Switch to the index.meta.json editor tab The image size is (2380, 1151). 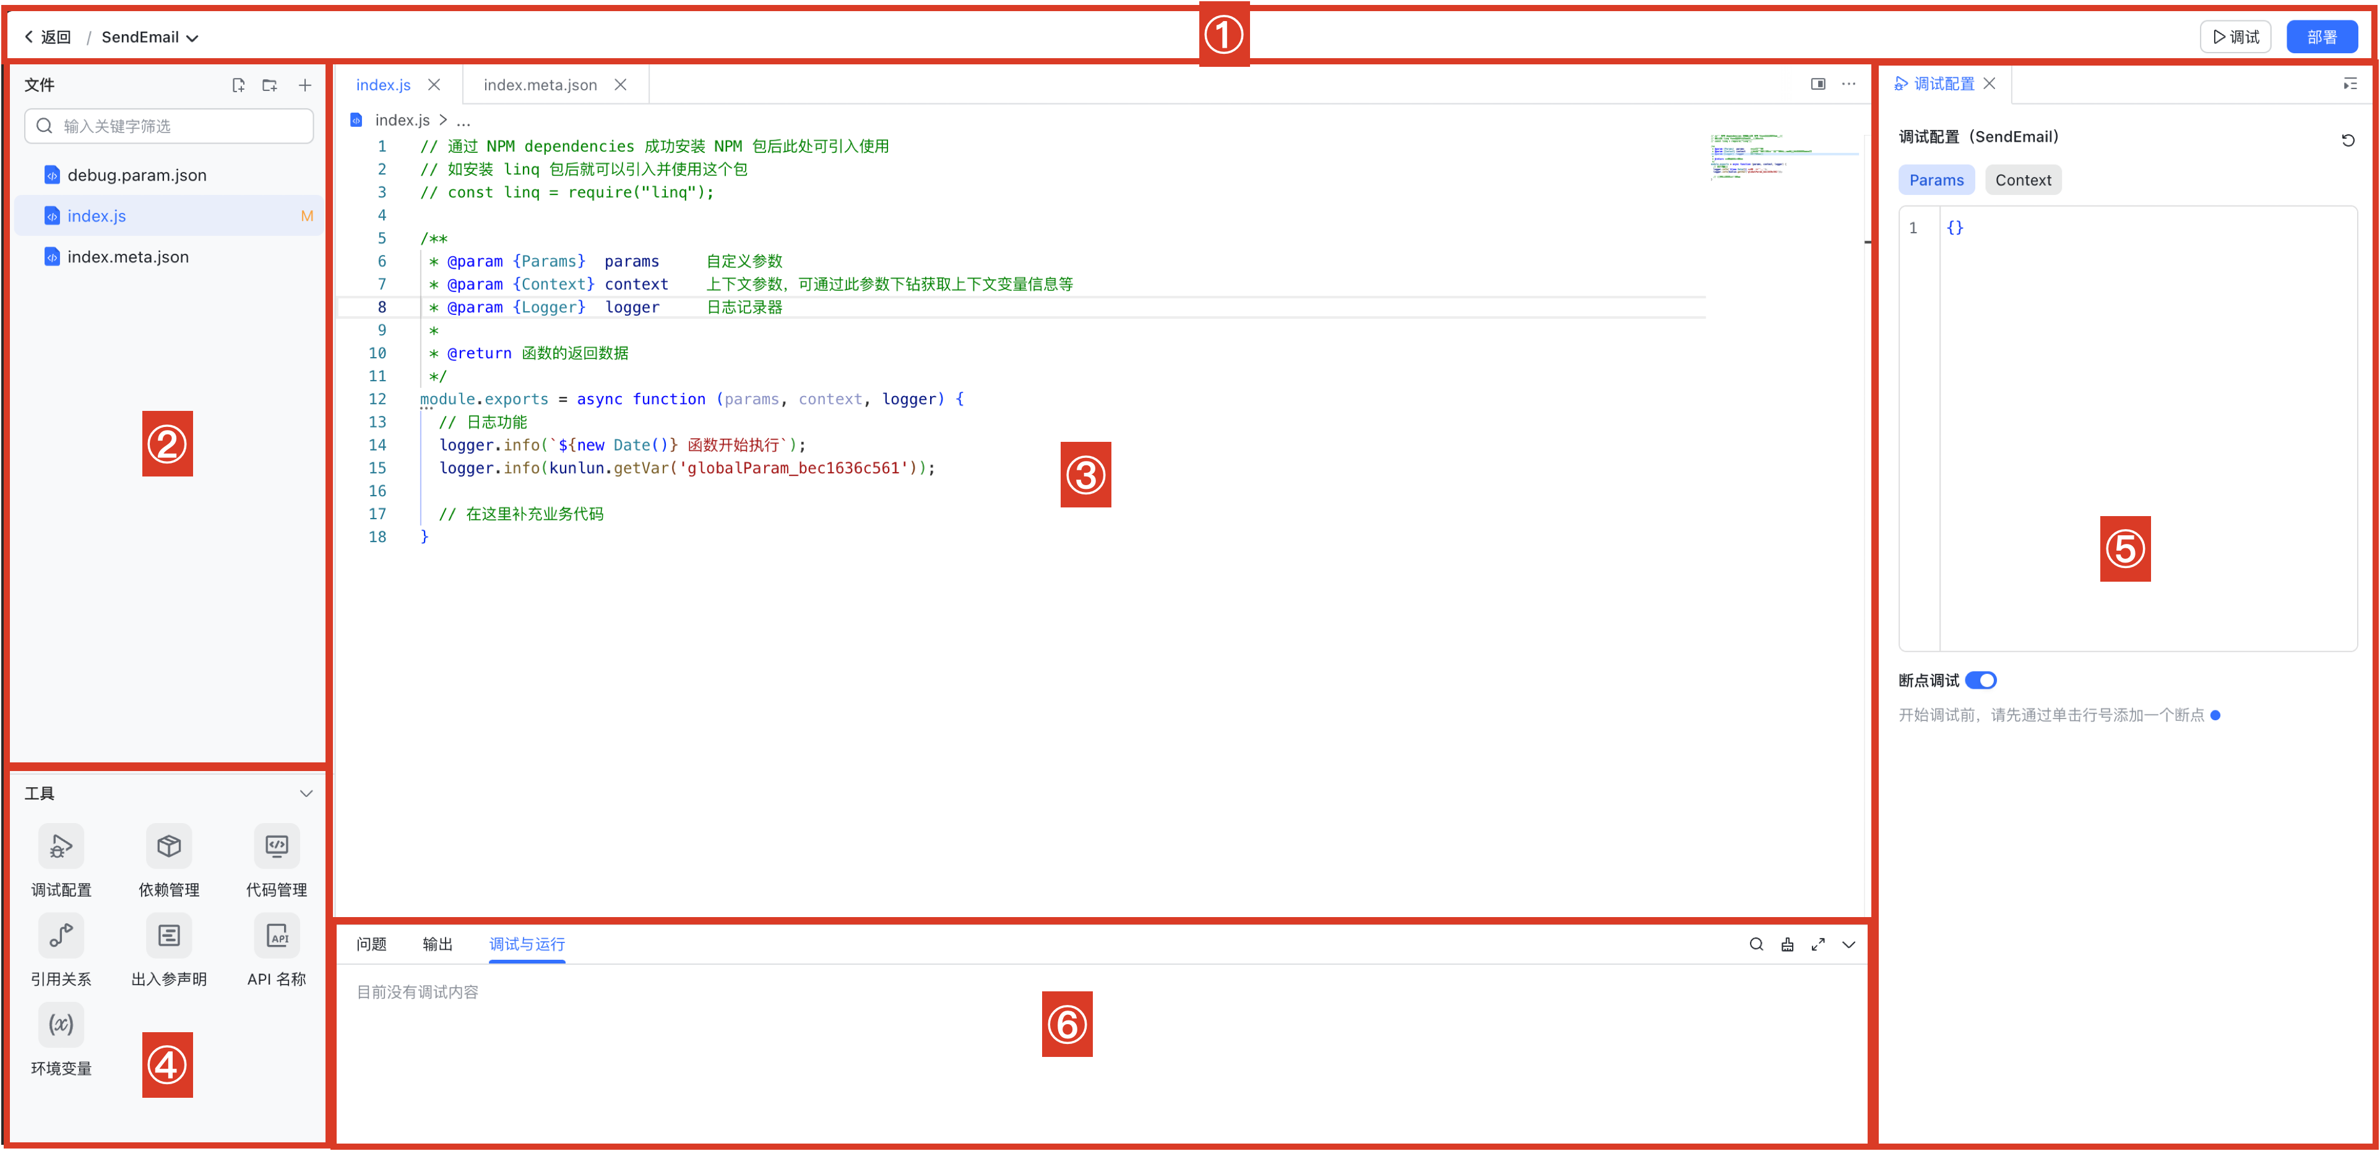[x=540, y=85]
